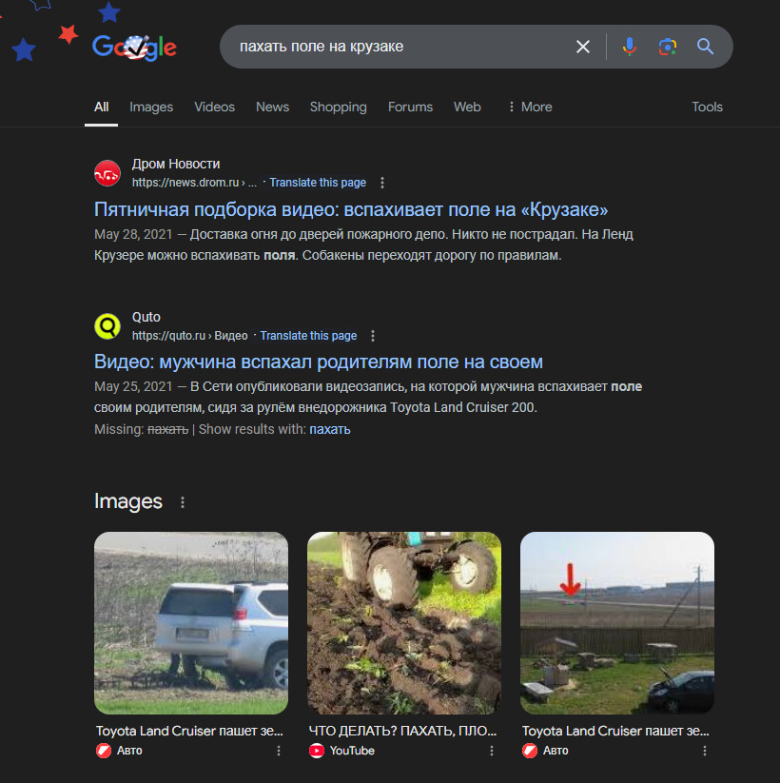The height and width of the screenshot is (783, 780).
Task: Expand the More search filters menu
Action: point(531,107)
